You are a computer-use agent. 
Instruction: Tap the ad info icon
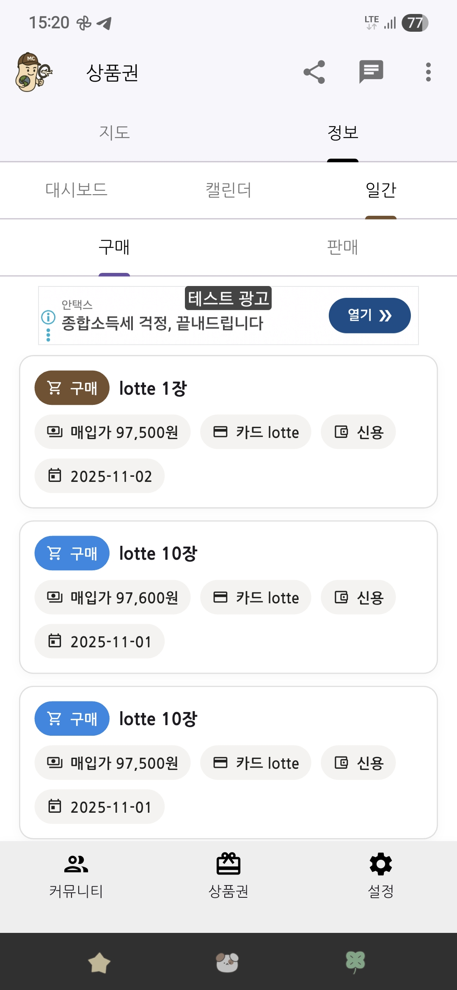click(x=48, y=316)
